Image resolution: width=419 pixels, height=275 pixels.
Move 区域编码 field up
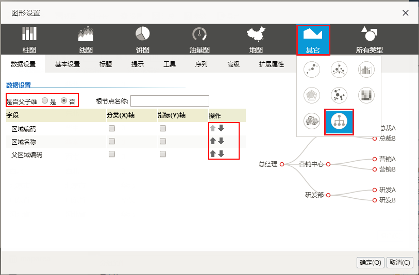213,128
